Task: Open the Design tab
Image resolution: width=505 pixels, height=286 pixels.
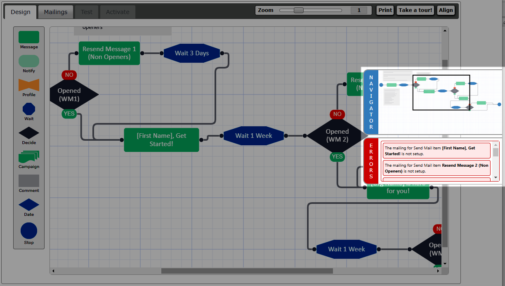Action: pos(21,12)
